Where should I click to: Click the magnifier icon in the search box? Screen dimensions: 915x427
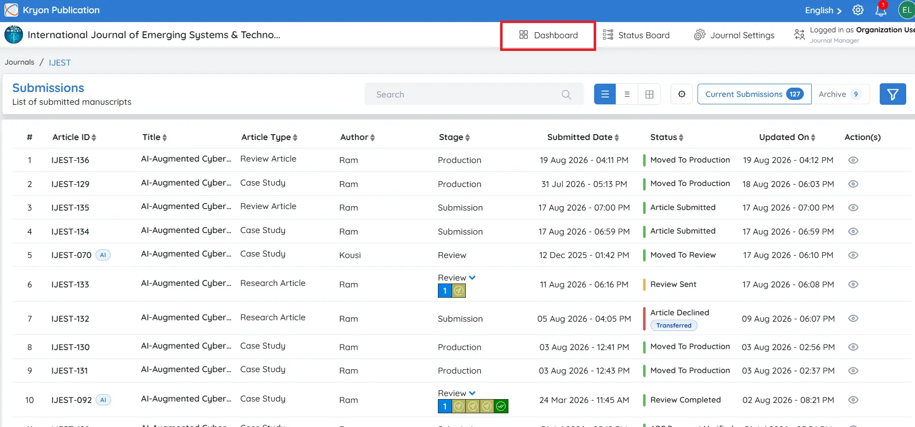pos(566,95)
